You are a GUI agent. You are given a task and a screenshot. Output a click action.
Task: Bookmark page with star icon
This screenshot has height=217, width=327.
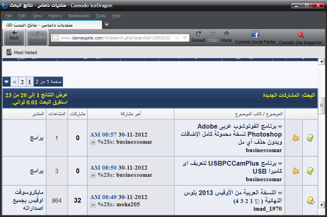click(177, 38)
